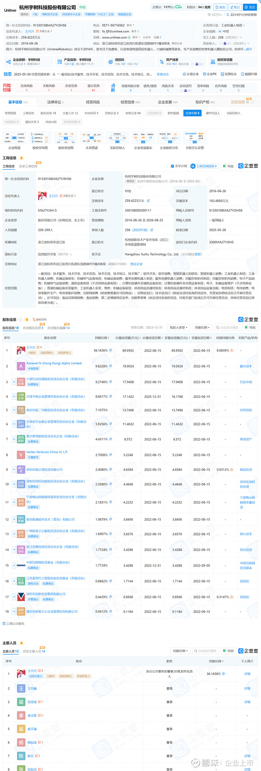Click legal representative 王兴兴 link in table

(54, 196)
